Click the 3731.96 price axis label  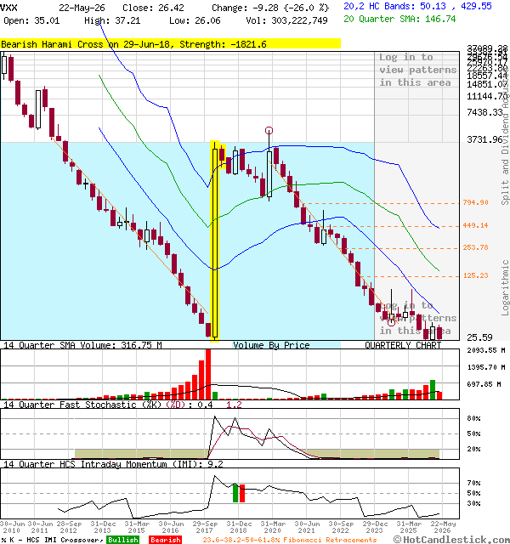pyautogui.click(x=484, y=139)
